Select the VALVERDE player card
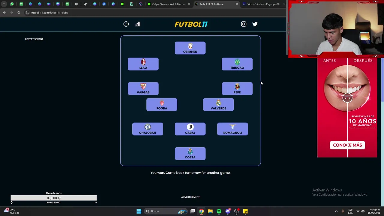The height and width of the screenshot is (216, 384). pyautogui.click(x=218, y=104)
